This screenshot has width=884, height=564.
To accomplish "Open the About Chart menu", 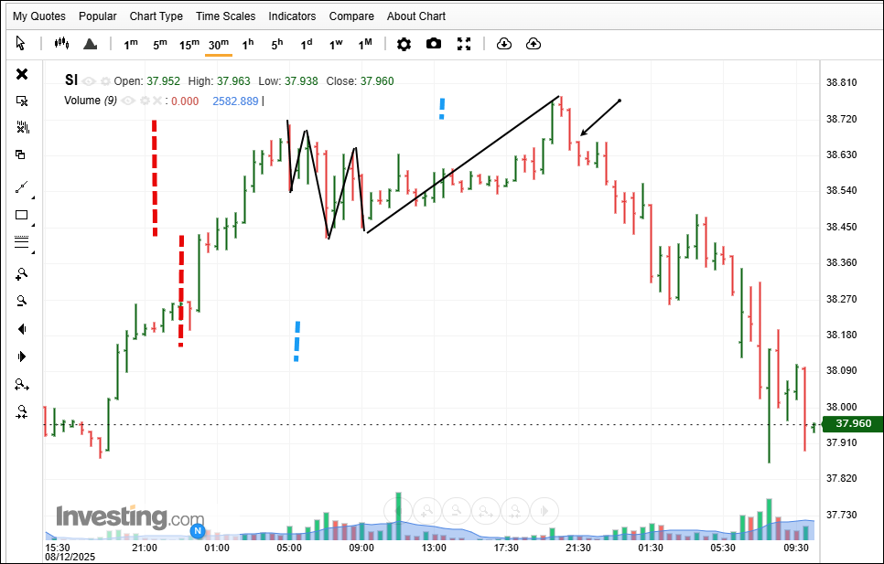I will point(416,16).
